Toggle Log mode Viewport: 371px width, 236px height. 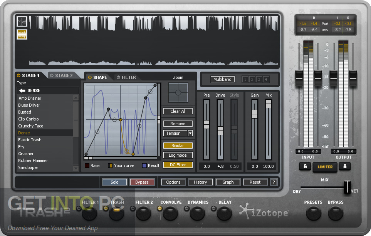pos(178,155)
